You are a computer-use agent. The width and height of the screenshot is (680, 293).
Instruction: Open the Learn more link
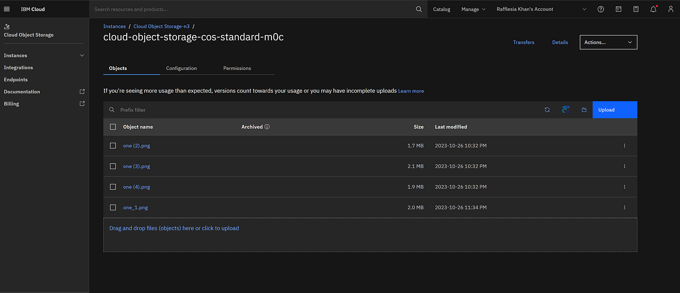pyautogui.click(x=411, y=91)
